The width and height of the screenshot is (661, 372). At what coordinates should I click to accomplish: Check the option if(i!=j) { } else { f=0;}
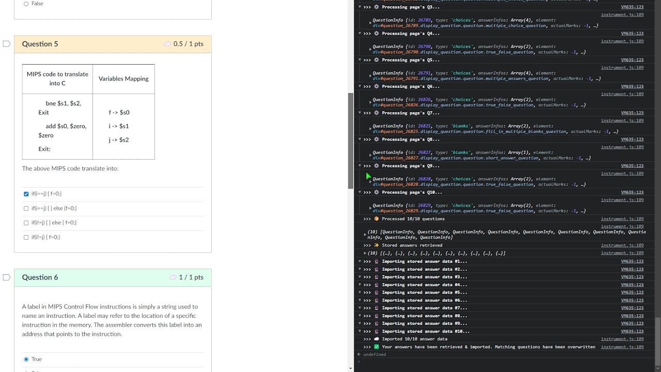(26, 223)
